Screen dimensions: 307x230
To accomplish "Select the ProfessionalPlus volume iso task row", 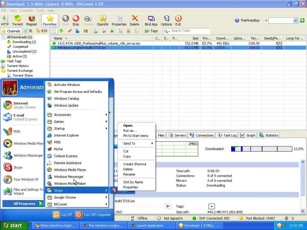I will [178, 43].
